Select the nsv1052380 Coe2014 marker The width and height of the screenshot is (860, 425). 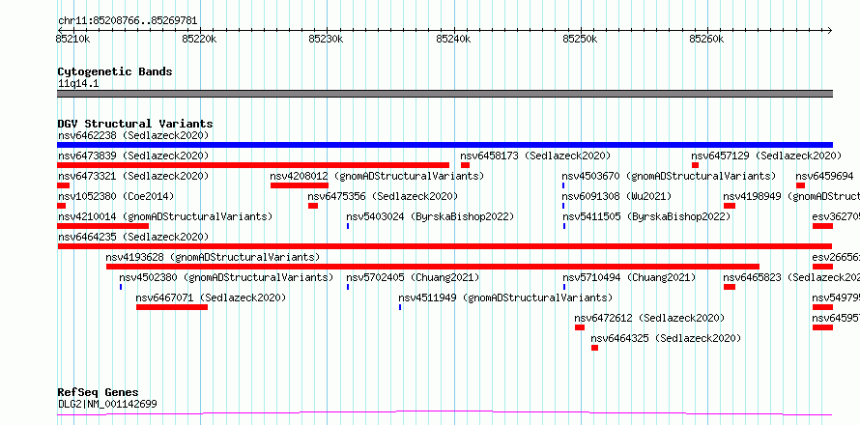click(62, 206)
